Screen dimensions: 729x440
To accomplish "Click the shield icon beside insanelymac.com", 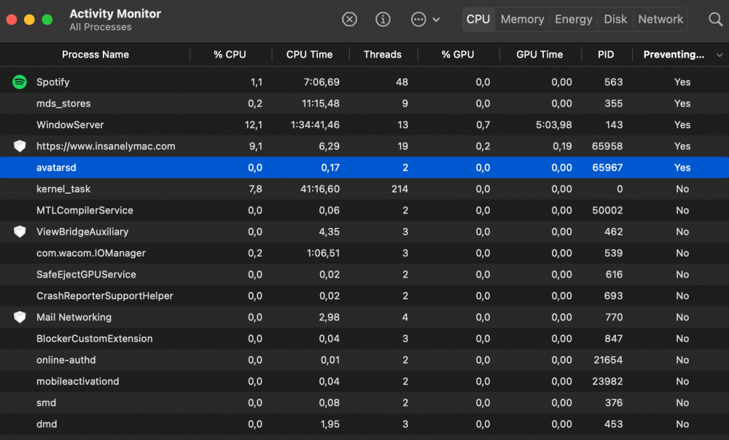I will (20, 146).
